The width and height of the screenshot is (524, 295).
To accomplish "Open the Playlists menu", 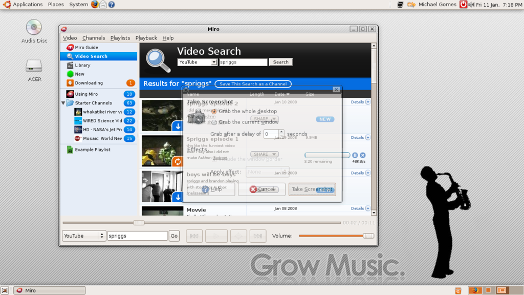I will pos(120,38).
